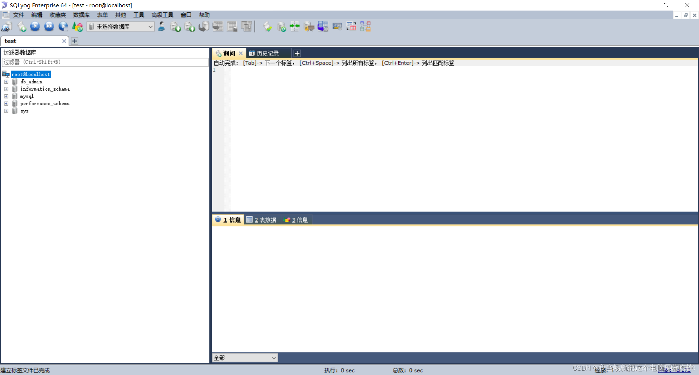This screenshot has width=699, height=375.
Task: Open the 工具 menu
Action: pyautogui.click(x=139, y=15)
